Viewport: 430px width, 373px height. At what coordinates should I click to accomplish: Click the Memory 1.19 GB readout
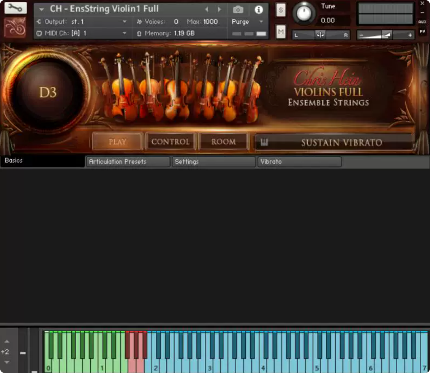[x=169, y=33]
